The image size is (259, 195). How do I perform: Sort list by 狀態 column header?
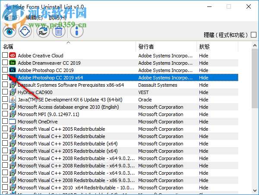pos(218,47)
